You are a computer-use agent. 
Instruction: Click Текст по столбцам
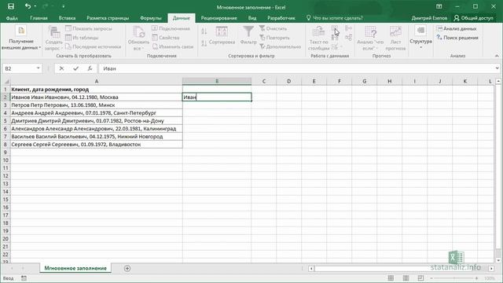[x=318, y=38]
